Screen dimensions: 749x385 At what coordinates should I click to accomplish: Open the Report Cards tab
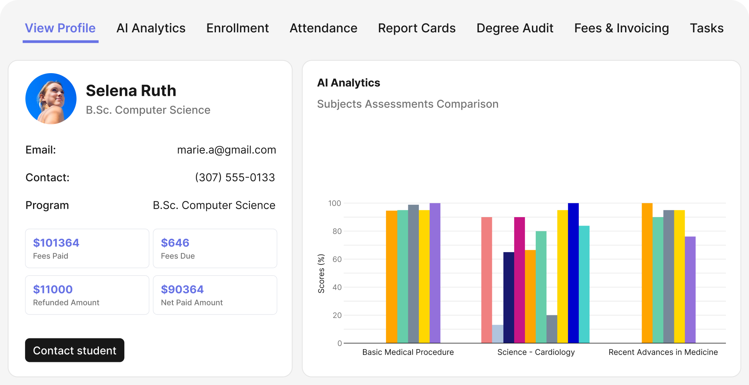(417, 28)
